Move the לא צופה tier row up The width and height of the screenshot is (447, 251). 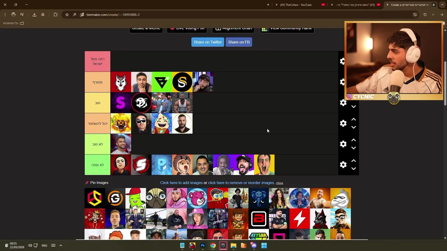pos(353,161)
